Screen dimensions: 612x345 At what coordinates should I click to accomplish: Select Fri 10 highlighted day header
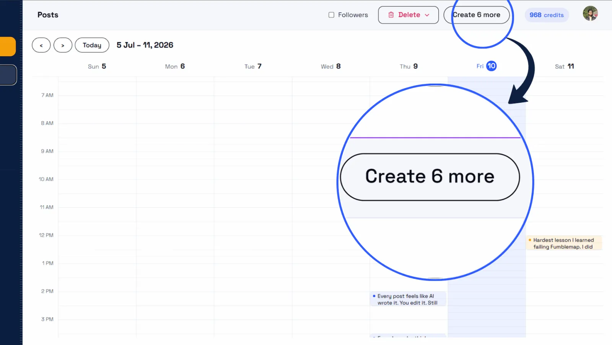tap(487, 66)
